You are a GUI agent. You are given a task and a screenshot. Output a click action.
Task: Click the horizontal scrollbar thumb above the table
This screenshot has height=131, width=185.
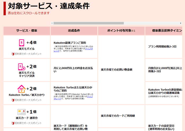point(89,23)
